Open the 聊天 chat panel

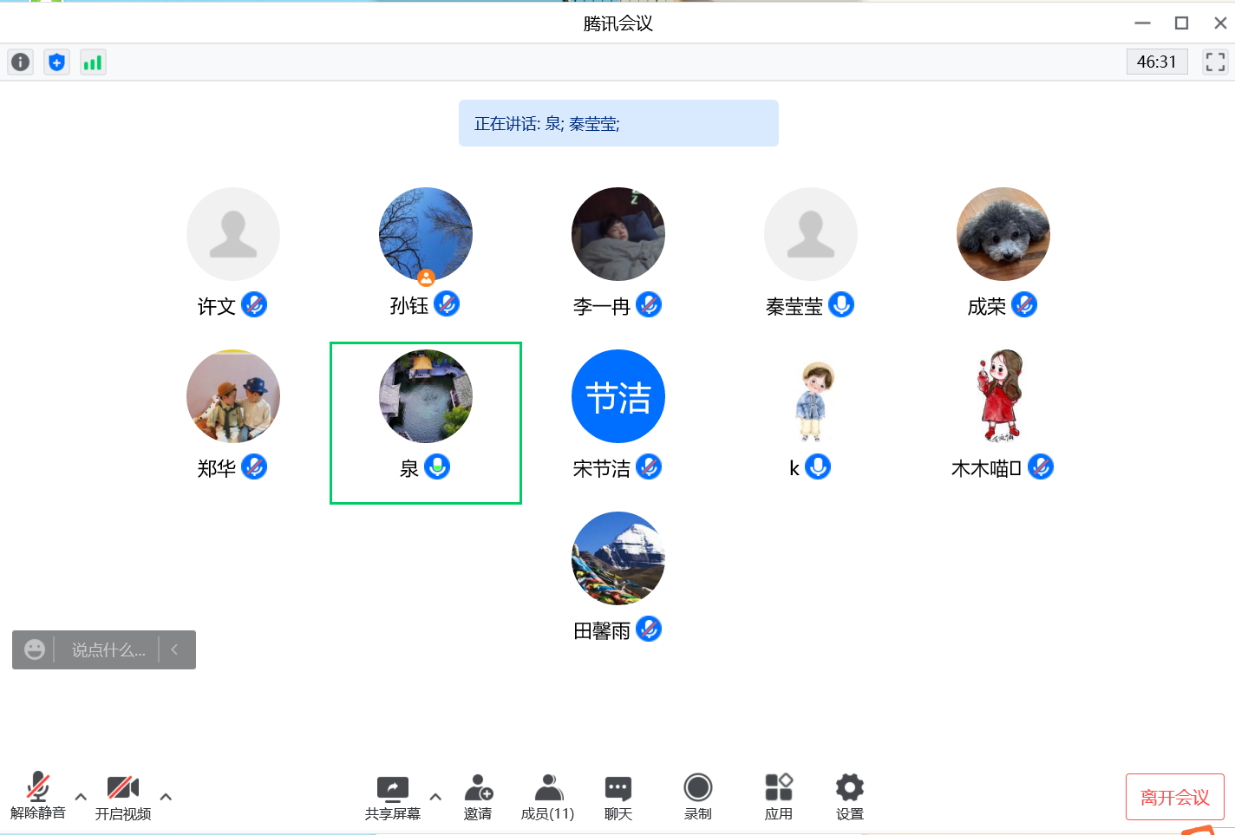pos(618,798)
